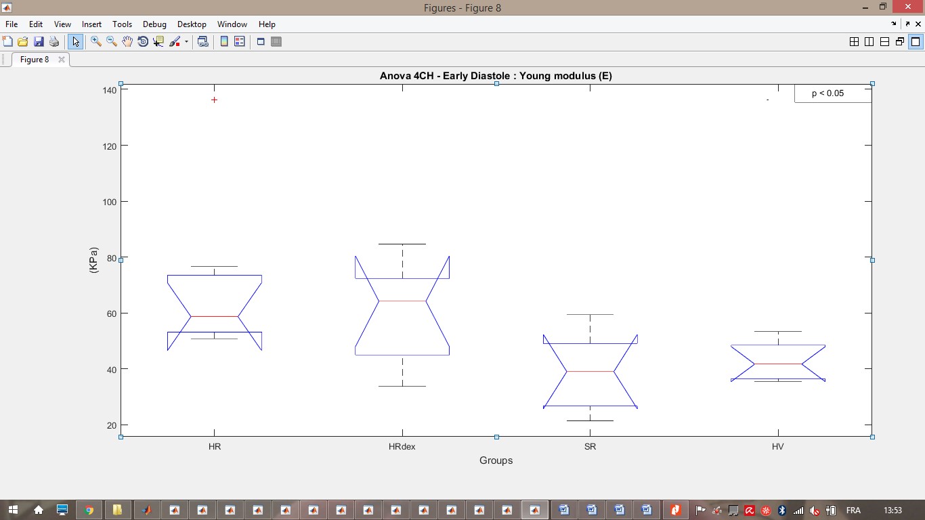Select the Zoom In tool

pyautogui.click(x=96, y=42)
